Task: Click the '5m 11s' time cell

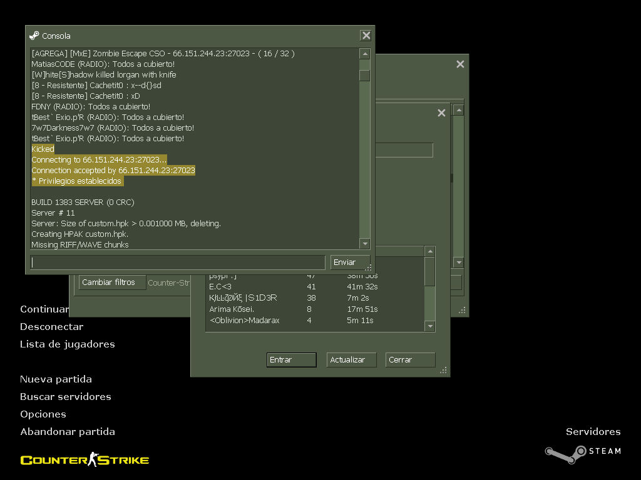Action: [360, 321]
